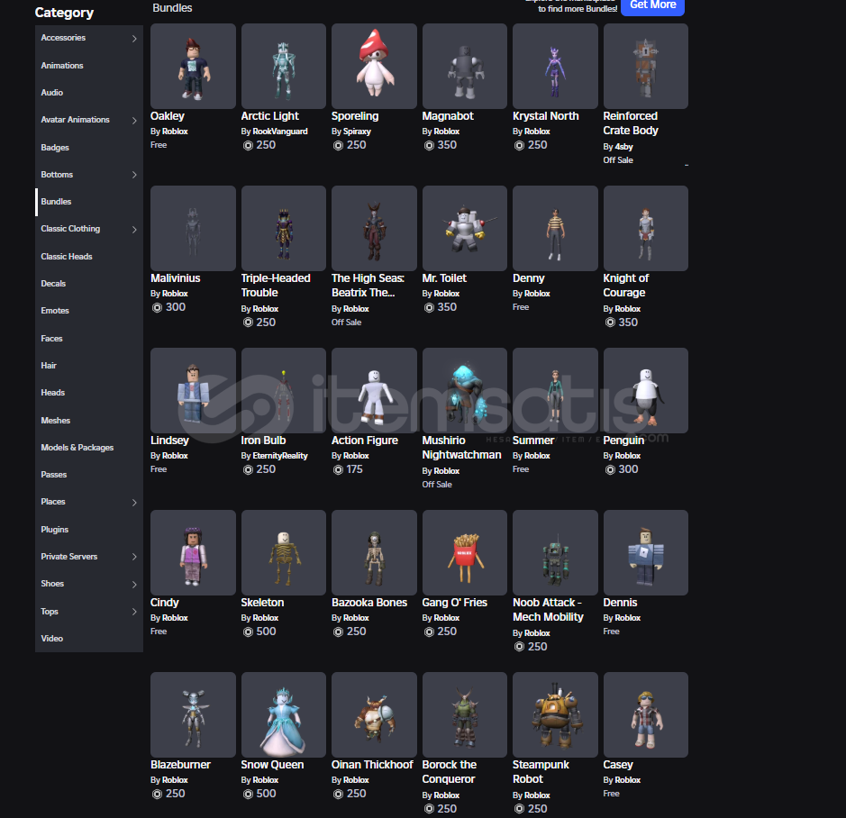Open the Oakley bundle thumbnail
This screenshot has height=818, width=846.
point(193,67)
